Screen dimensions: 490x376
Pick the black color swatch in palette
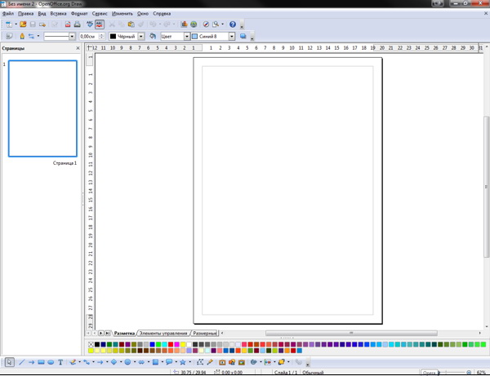(96, 344)
